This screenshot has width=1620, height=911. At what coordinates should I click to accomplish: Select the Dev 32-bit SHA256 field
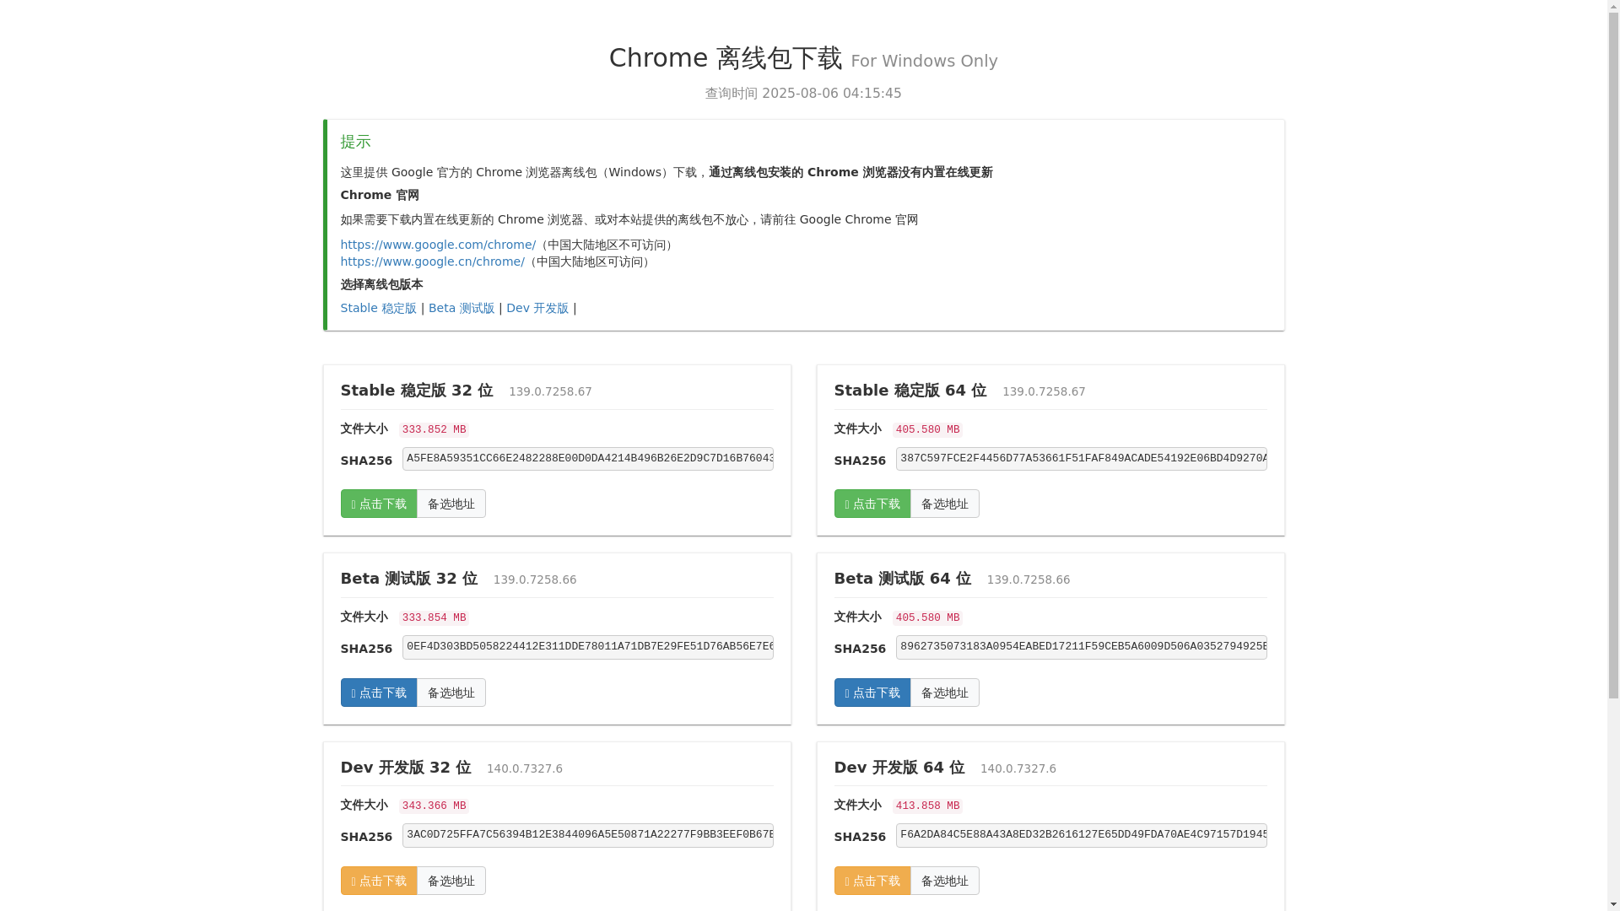588,835
